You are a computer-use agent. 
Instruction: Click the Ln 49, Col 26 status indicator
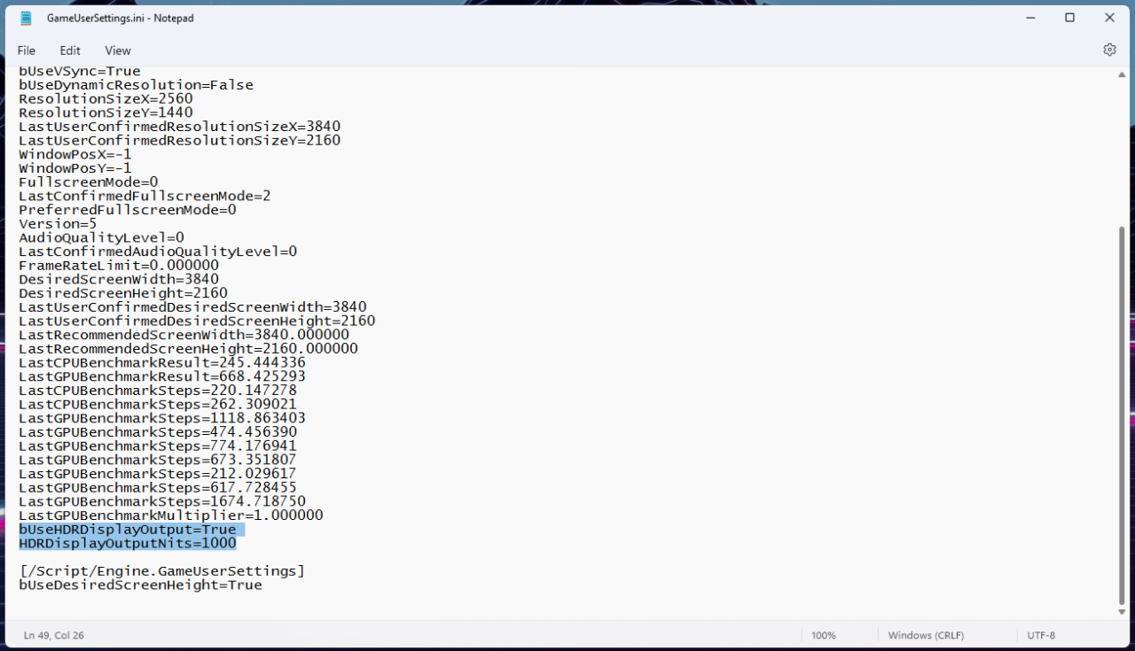coord(54,635)
